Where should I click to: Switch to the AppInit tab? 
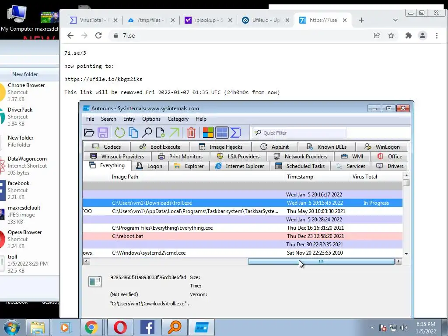tap(275, 147)
